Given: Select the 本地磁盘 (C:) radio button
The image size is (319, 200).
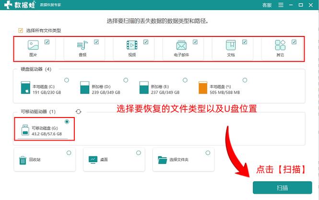Looking at the screenshot, I should (67, 80).
